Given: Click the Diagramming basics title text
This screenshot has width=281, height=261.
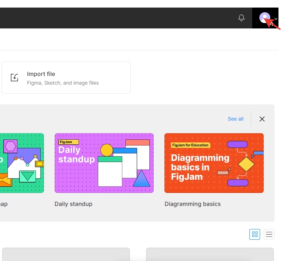Looking at the screenshot, I should [192, 204].
